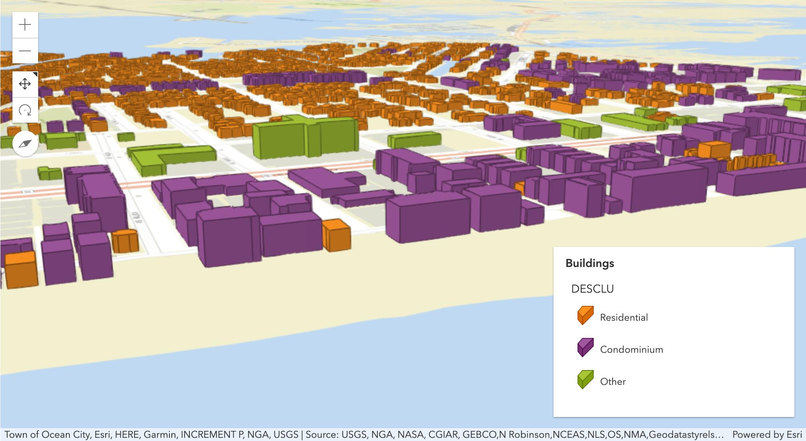Select the Residential legend label
806x441 pixels.
click(624, 318)
